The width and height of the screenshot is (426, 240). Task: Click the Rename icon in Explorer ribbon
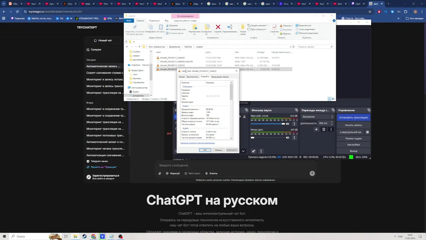230,27
